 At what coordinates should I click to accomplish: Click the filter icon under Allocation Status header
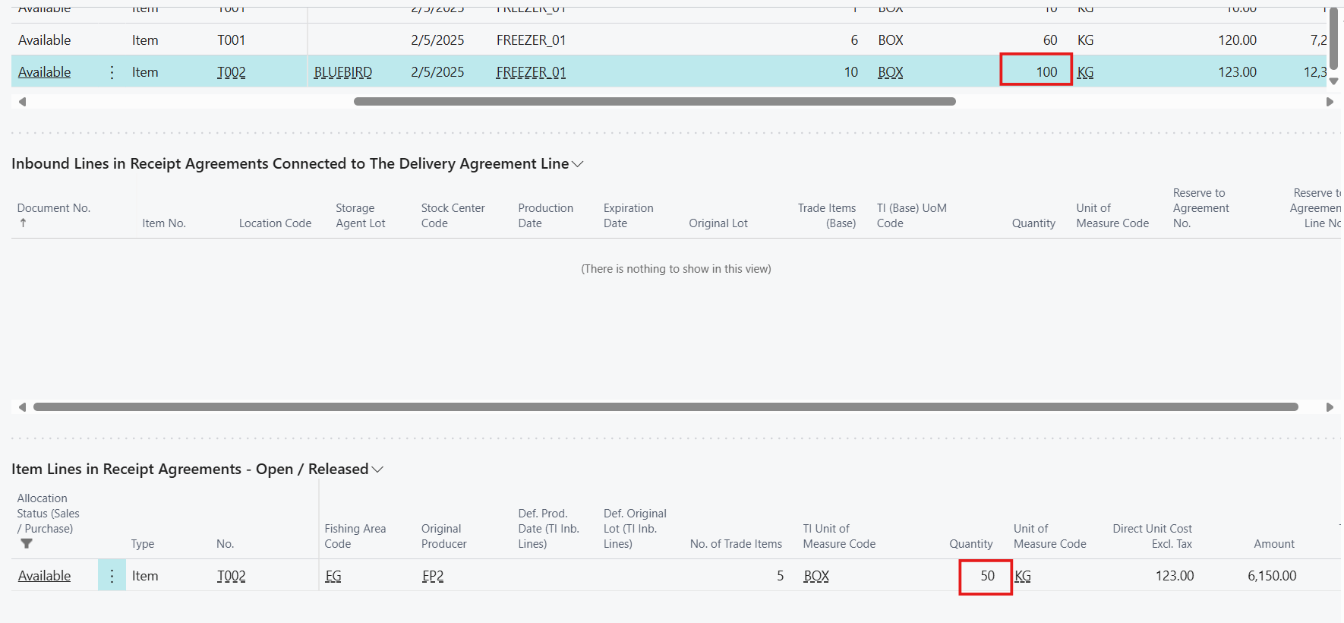tap(27, 544)
